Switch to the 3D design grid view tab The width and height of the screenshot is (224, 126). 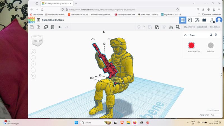[x=183, y=20]
